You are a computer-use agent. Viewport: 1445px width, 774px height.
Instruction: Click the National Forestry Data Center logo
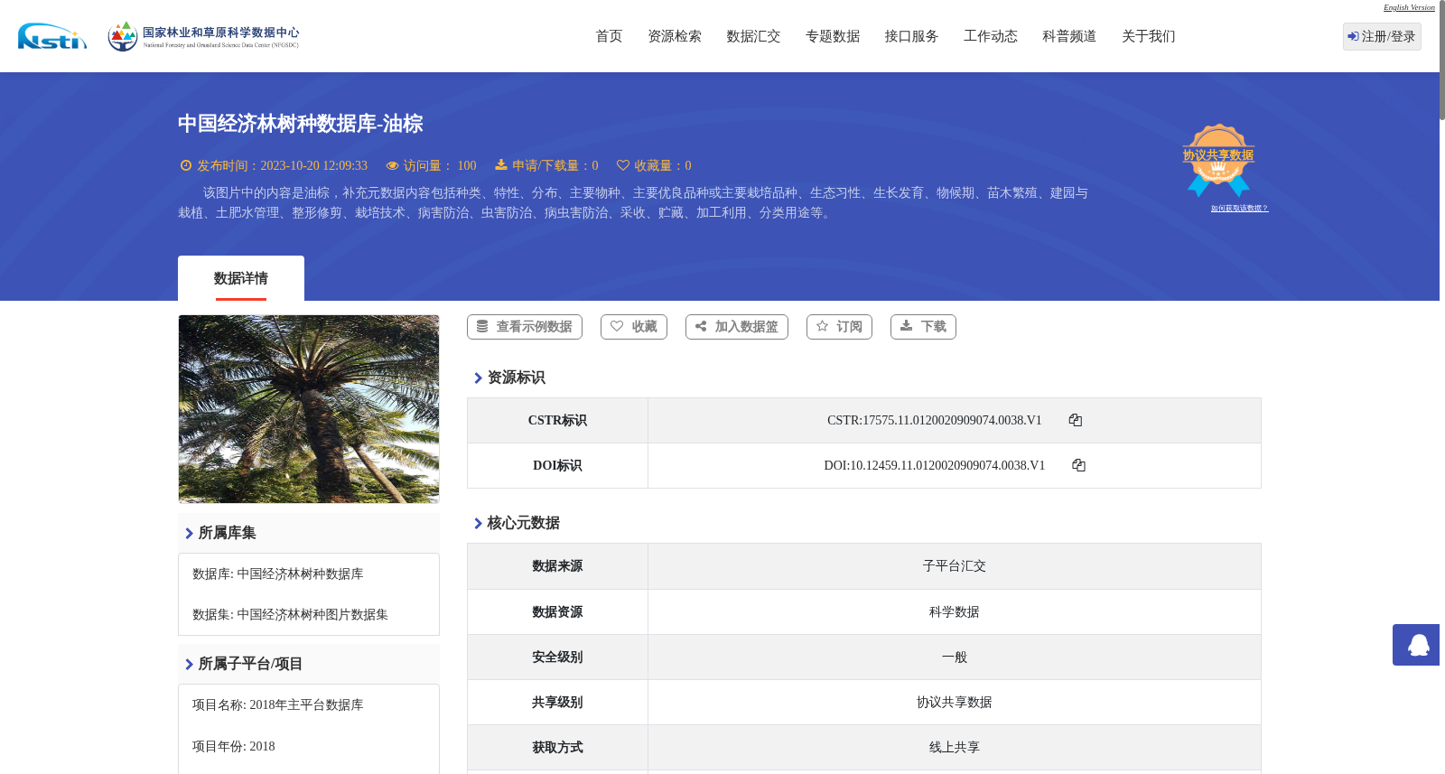click(203, 36)
